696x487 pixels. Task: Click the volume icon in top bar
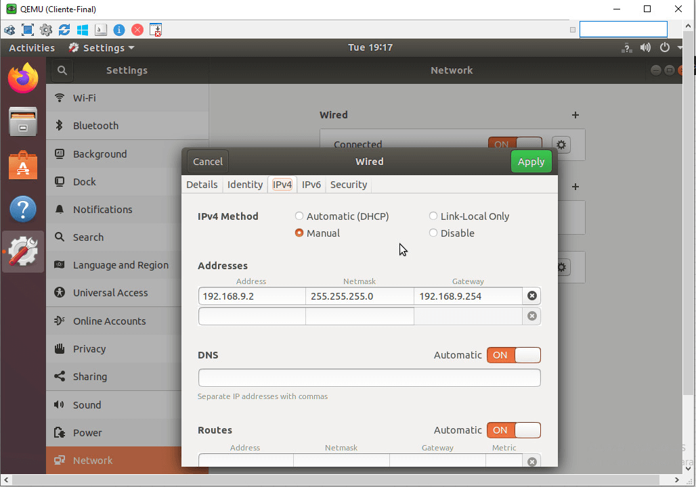click(645, 48)
